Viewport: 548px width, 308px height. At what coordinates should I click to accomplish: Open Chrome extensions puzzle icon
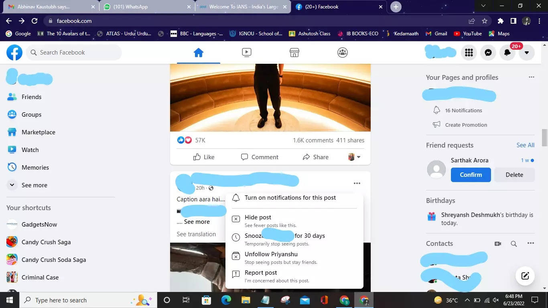[500, 21]
